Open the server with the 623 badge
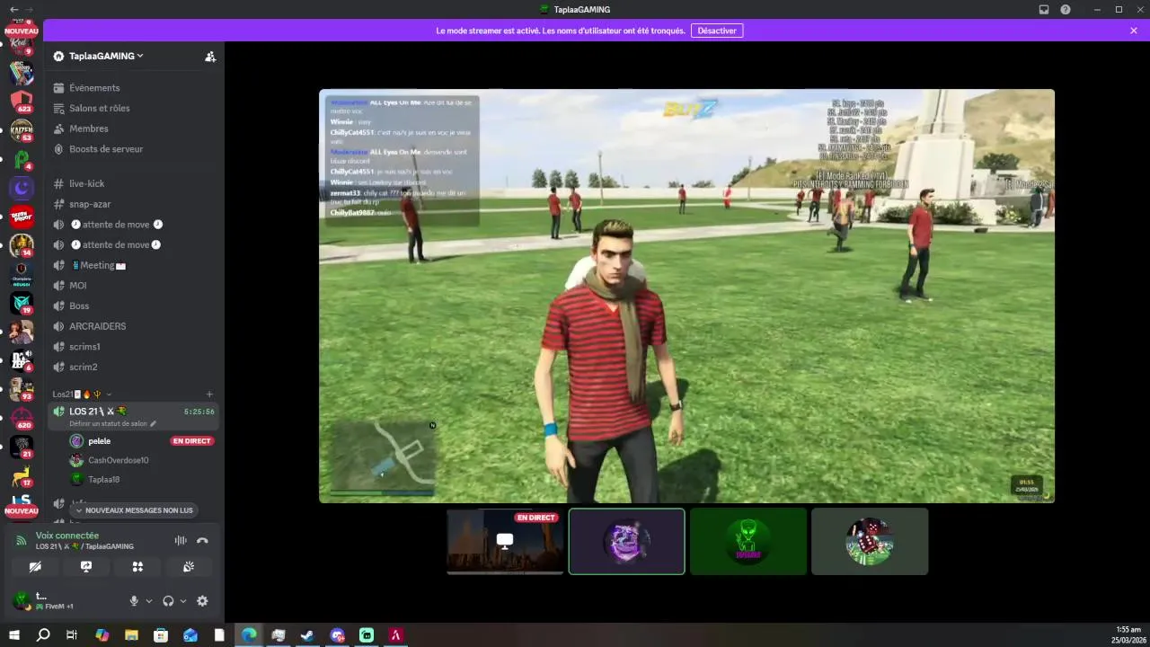The image size is (1150, 647). click(x=22, y=102)
